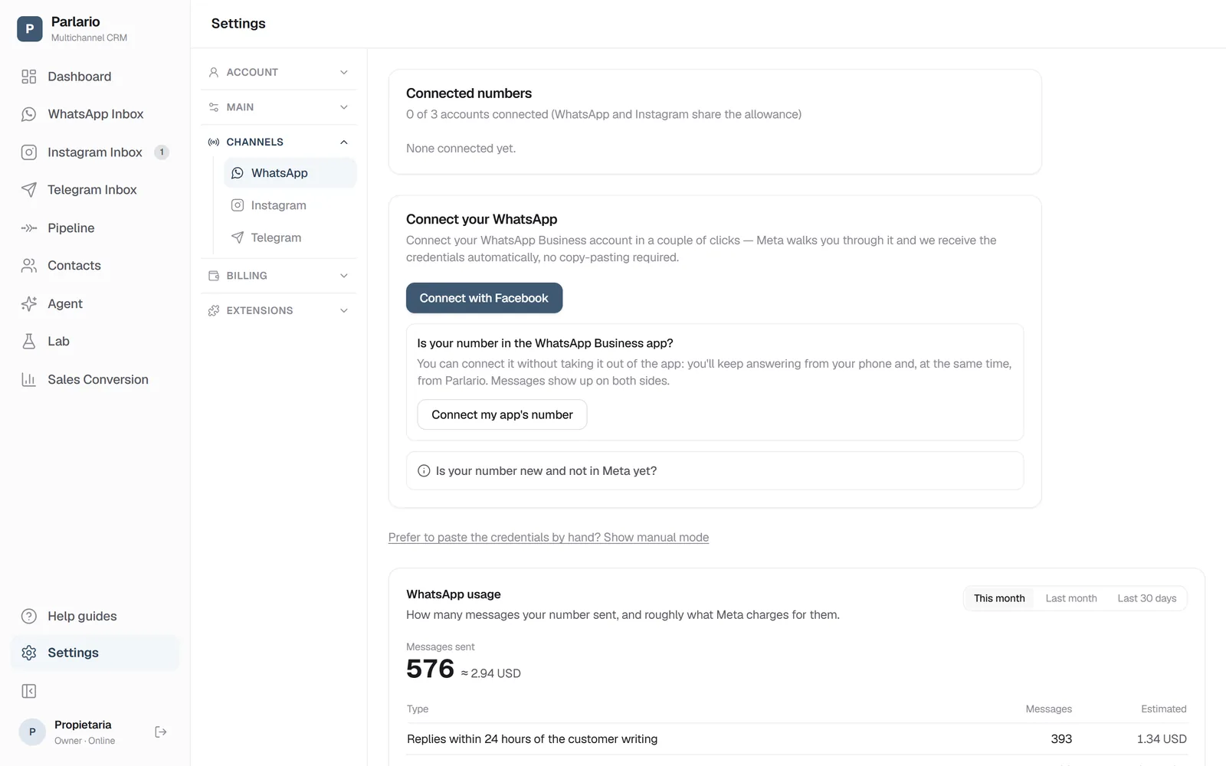Click the WhatsApp Inbox icon
Viewport: 1226px width, 766px height.
[29, 114]
